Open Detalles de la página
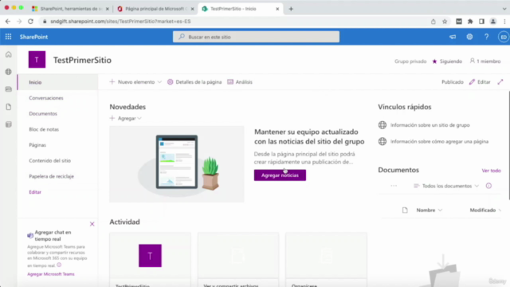This screenshot has height=287, width=510. coord(194,82)
